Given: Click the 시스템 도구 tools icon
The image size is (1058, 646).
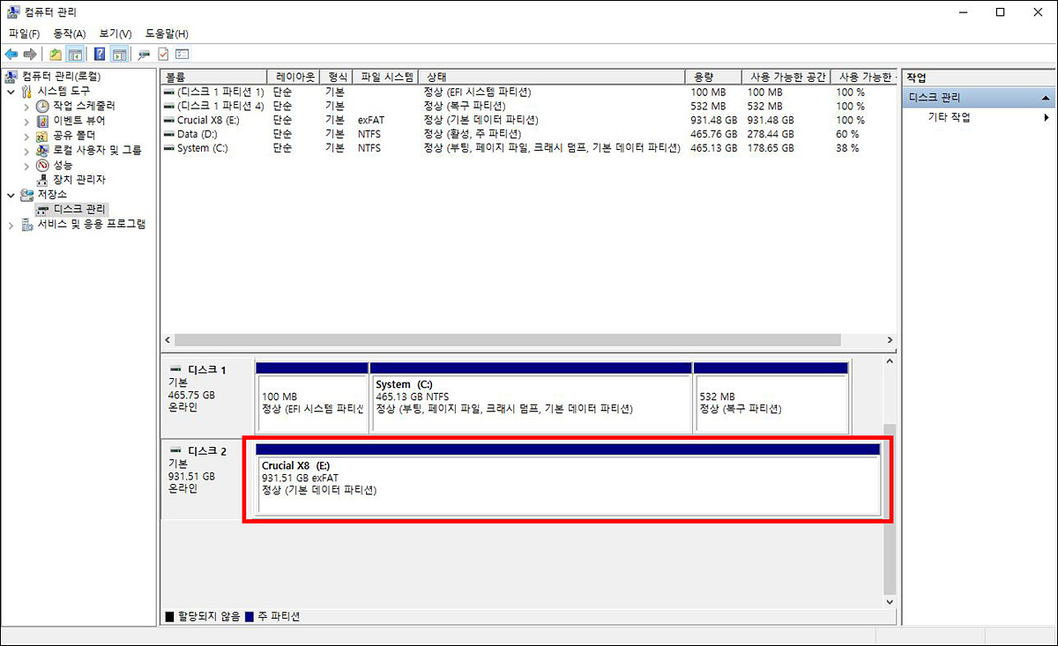Looking at the screenshot, I should pyautogui.click(x=26, y=91).
